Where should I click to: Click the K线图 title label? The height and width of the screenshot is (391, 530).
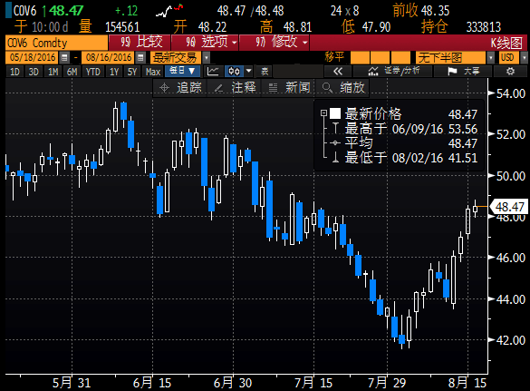tap(506, 43)
